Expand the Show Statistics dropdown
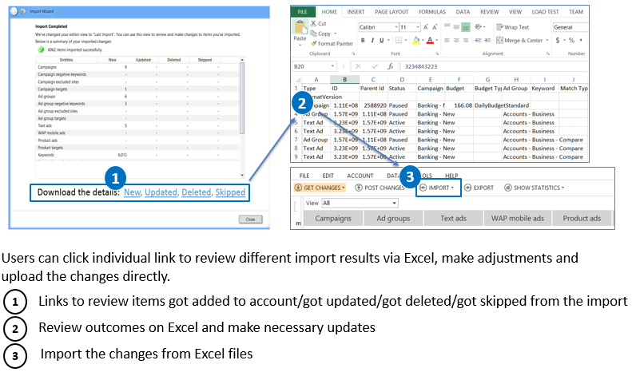Viewport: 632px width, 372px height. click(x=534, y=188)
